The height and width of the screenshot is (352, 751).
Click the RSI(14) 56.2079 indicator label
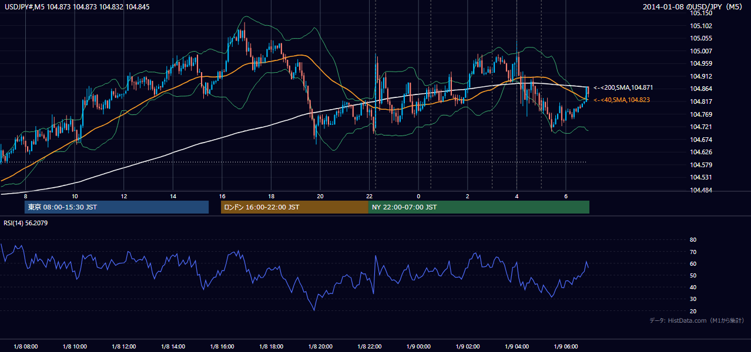tap(25, 223)
